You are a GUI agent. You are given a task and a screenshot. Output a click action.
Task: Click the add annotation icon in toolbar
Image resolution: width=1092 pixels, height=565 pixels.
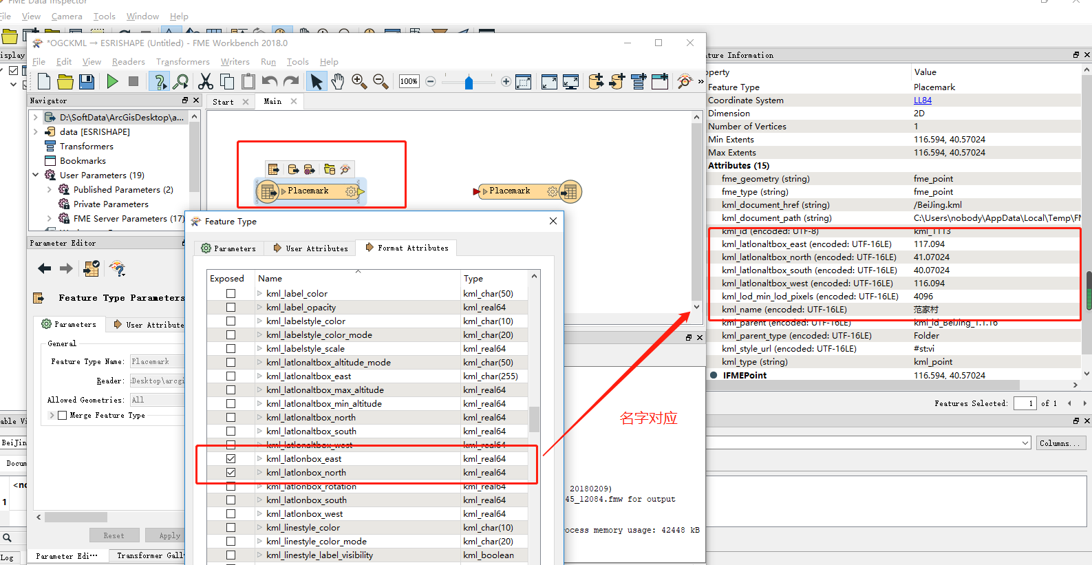click(639, 81)
